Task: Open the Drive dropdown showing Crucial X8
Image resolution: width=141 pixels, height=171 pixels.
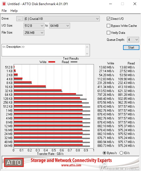Action: pyautogui.click(x=62, y=19)
